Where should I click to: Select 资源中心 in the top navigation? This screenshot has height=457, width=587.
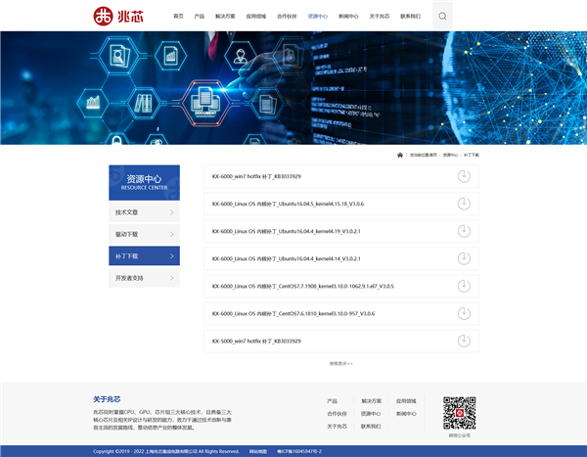pyautogui.click(x=318, y=16)
